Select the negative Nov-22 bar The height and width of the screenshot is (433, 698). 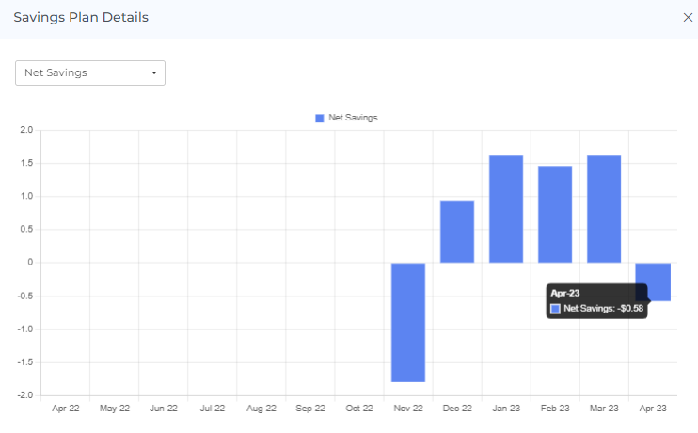click(408, 322)
